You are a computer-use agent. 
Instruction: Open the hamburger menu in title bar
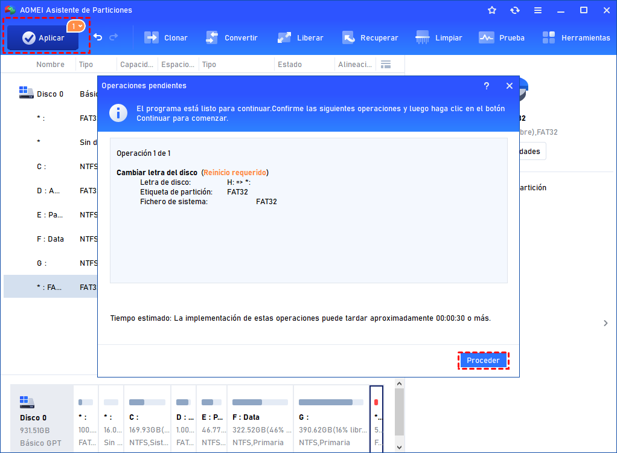tap(538, 11)
